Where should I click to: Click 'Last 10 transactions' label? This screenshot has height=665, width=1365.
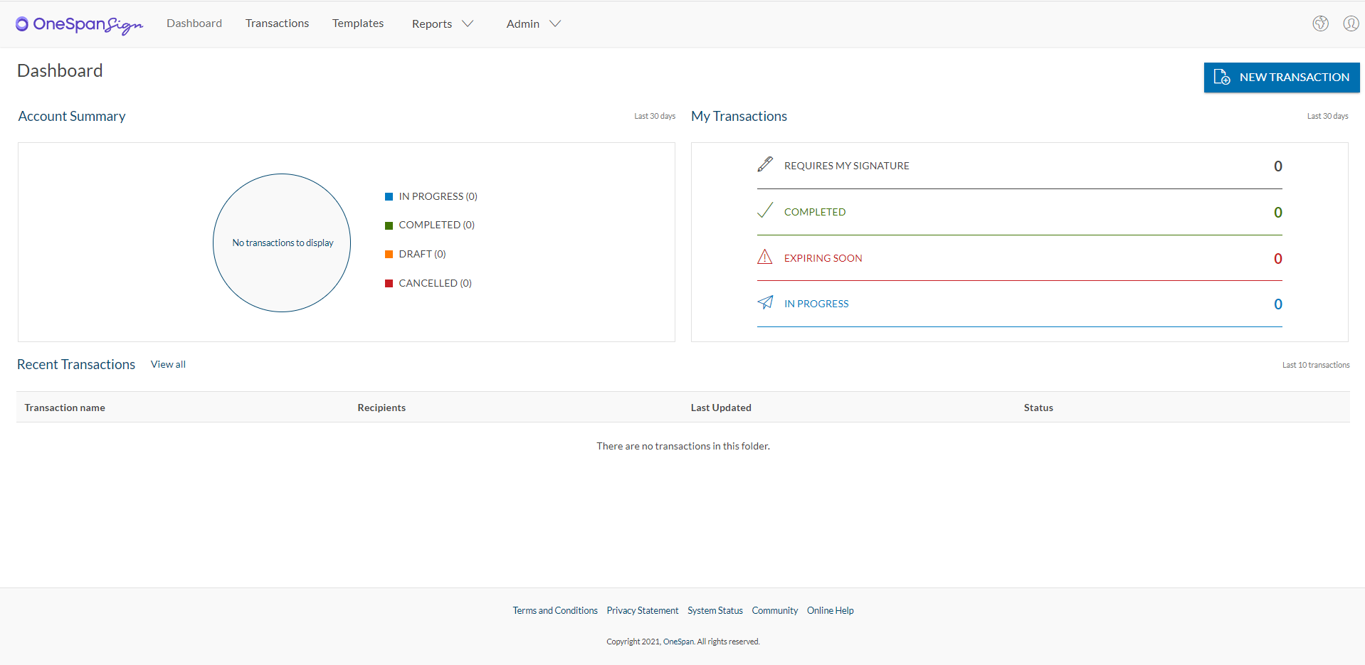(x=1316, y=365)
